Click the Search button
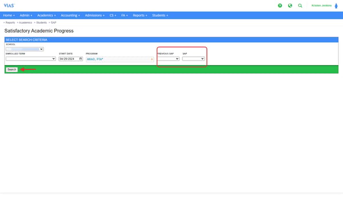 (12, 70)
